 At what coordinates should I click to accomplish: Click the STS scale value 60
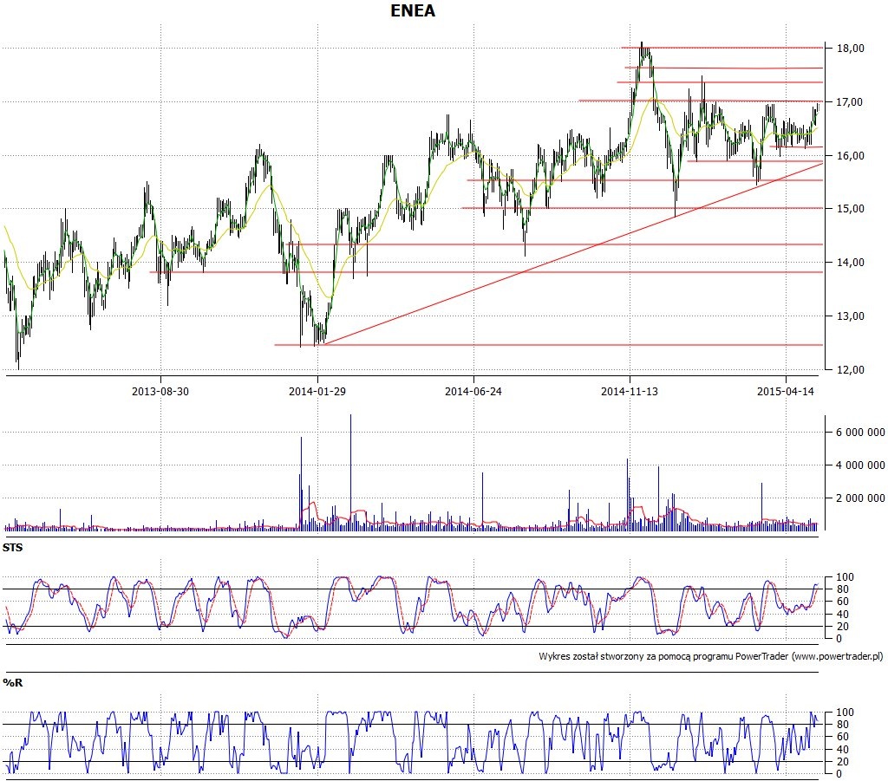(843, 602)
